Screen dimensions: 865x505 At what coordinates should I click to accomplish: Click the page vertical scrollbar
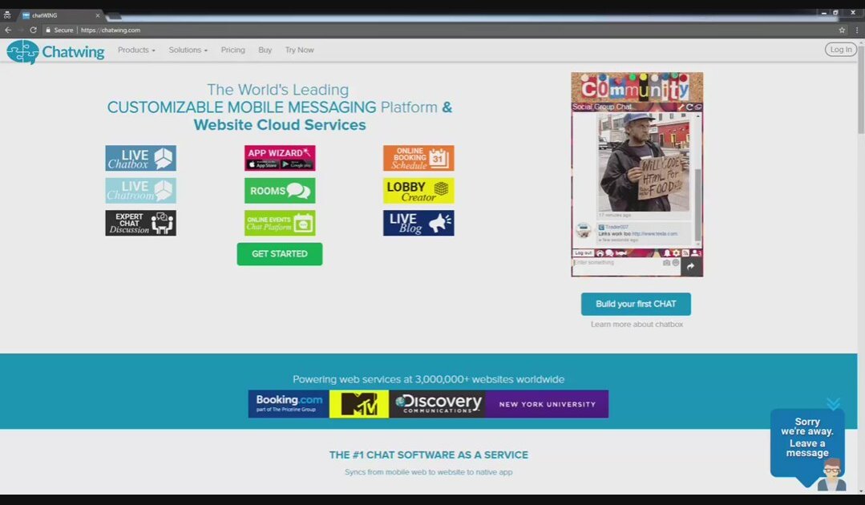[860, 91]
